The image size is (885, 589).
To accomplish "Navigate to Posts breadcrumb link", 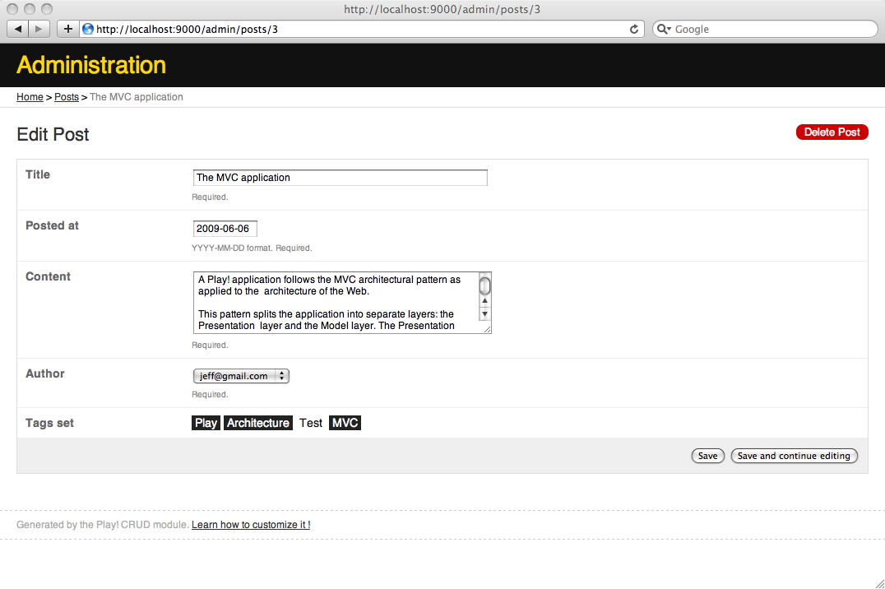I will coord(67,97).
